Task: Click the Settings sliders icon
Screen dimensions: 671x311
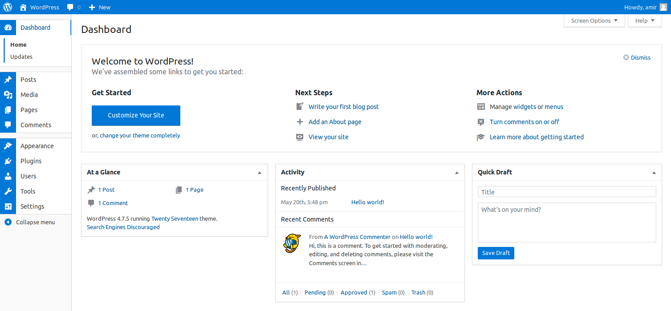Action: point(8,206)
